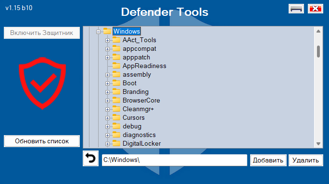The image size is (329, 184).
Task: Click the DigitalLocker folder icon
Action: pyautogui.click(x=116, y=143)
